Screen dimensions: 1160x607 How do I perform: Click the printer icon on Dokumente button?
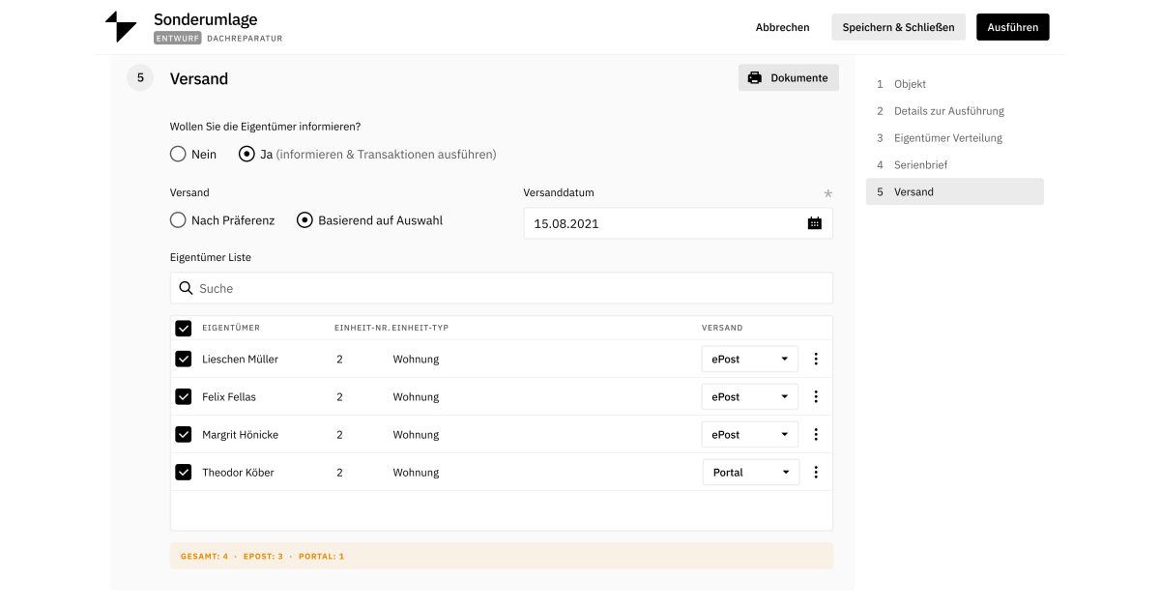pos(755,77)
